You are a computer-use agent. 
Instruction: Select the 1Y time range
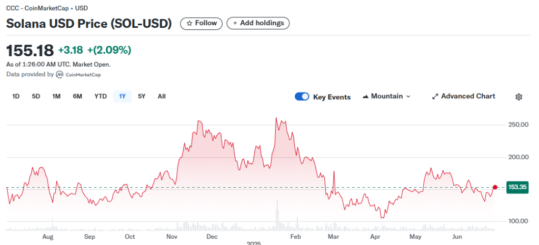(122, 96)
